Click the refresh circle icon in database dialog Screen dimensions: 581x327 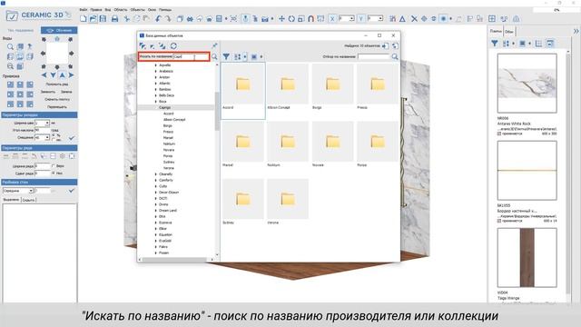tap(173, 46)
